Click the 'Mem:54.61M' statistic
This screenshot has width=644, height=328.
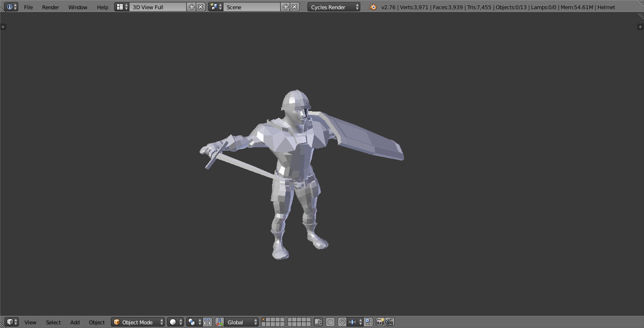(577, 7)
